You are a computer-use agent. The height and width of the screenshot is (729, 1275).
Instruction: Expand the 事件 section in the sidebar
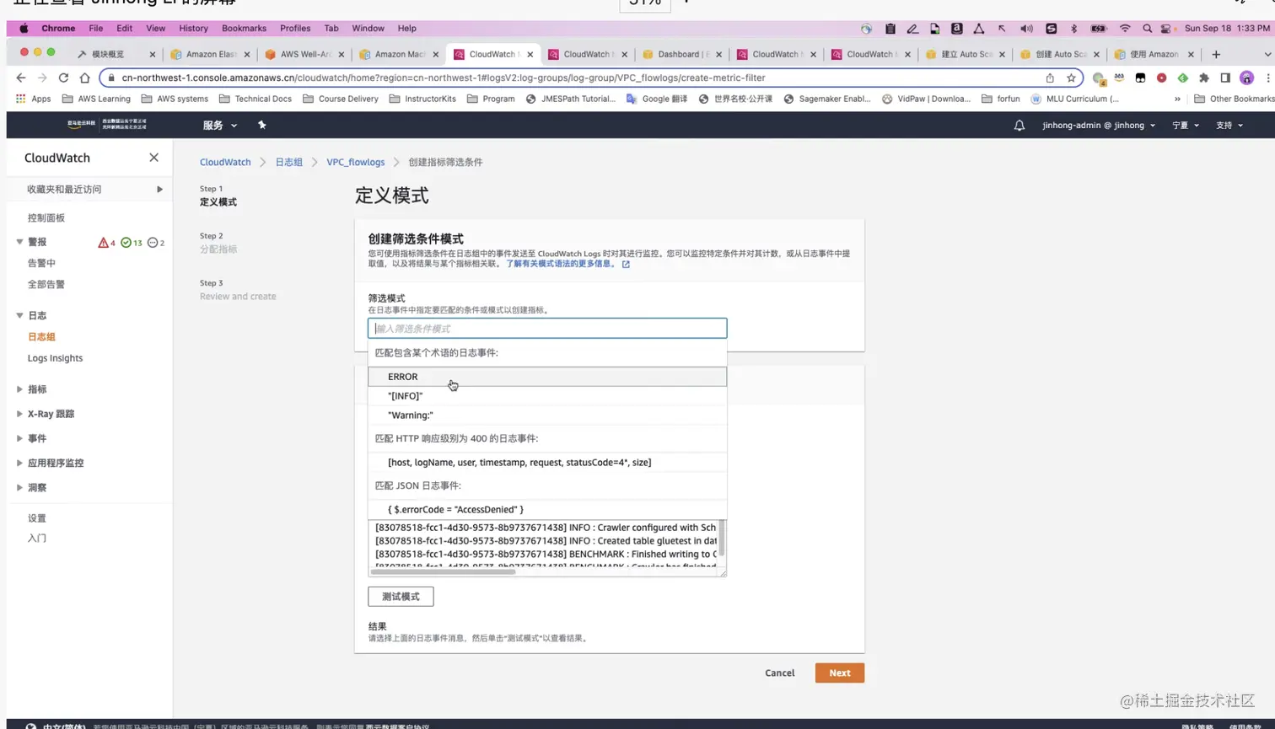coord(19,438)
